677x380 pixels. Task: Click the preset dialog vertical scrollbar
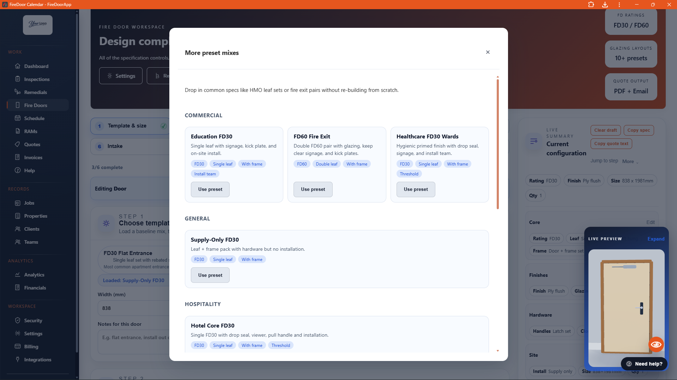[x=497, y=144]
